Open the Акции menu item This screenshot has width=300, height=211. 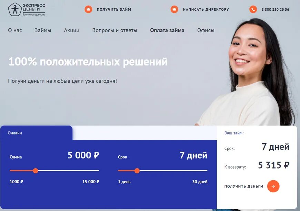[72, 30]
